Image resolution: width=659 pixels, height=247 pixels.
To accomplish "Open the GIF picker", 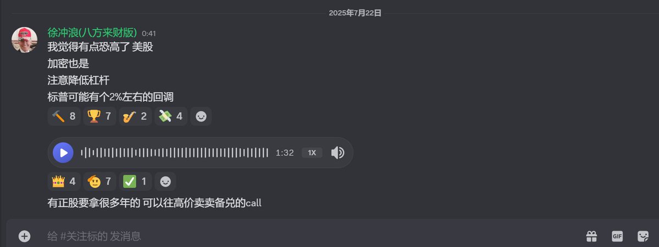I will pos(617,237).
